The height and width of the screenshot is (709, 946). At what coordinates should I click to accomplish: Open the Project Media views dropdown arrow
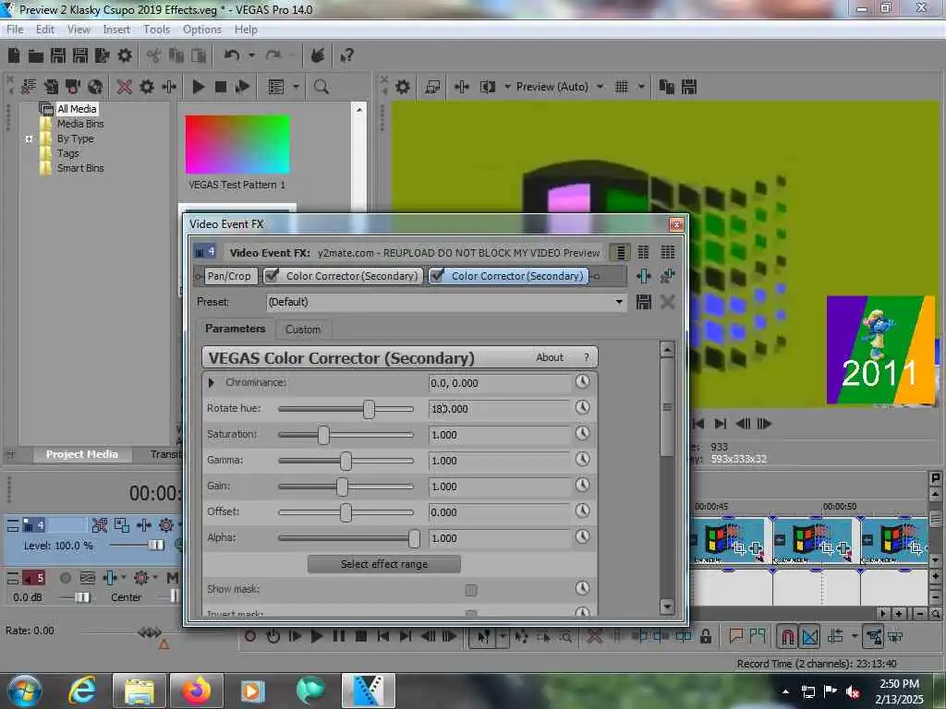(296, 87)
